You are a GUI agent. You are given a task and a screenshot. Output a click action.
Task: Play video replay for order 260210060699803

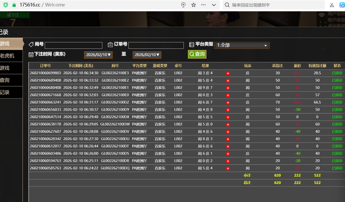[x=228, y=73]
